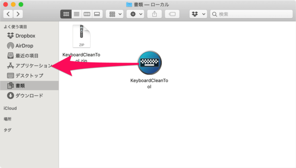Open the gear action menu
The image size is (296, 168).
coord(136,14)
